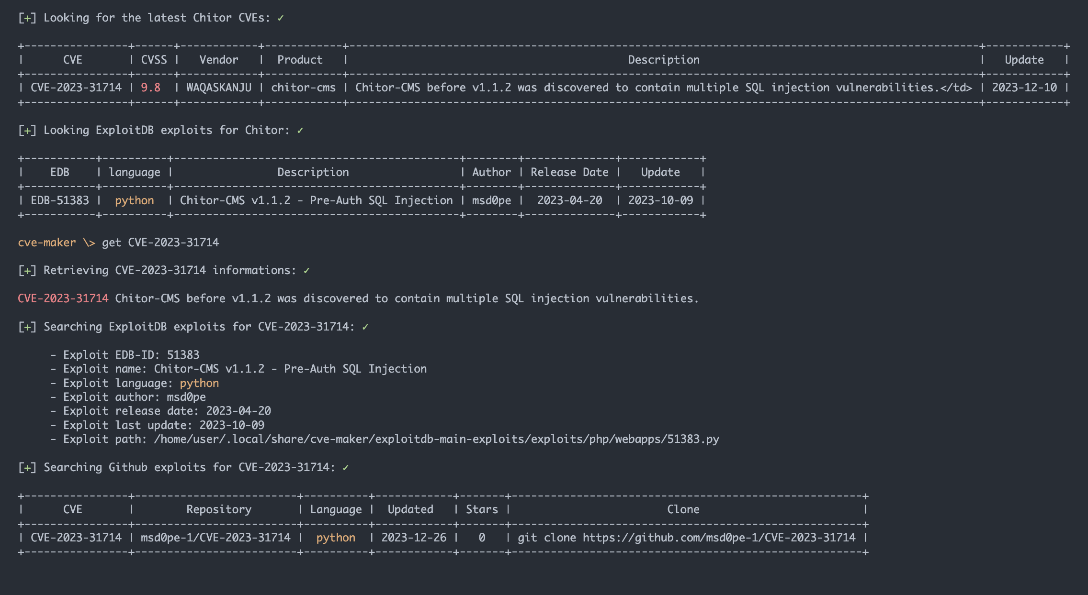Click CVE-2023-31714 cell in the Github table
1088x595 pixels.
point(76,538)
